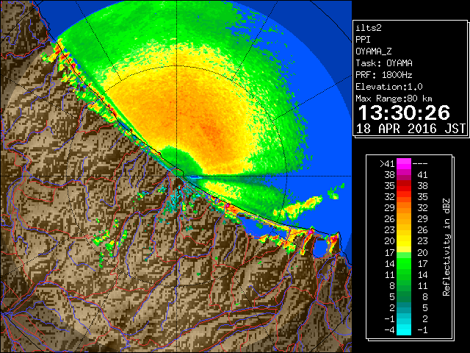Click the 13:30:26 timestamp

click(x=404, y=113)
